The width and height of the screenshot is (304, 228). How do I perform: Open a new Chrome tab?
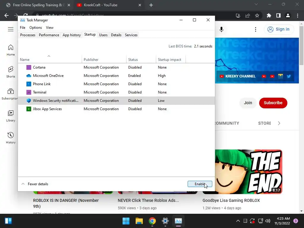click(151, 5)
